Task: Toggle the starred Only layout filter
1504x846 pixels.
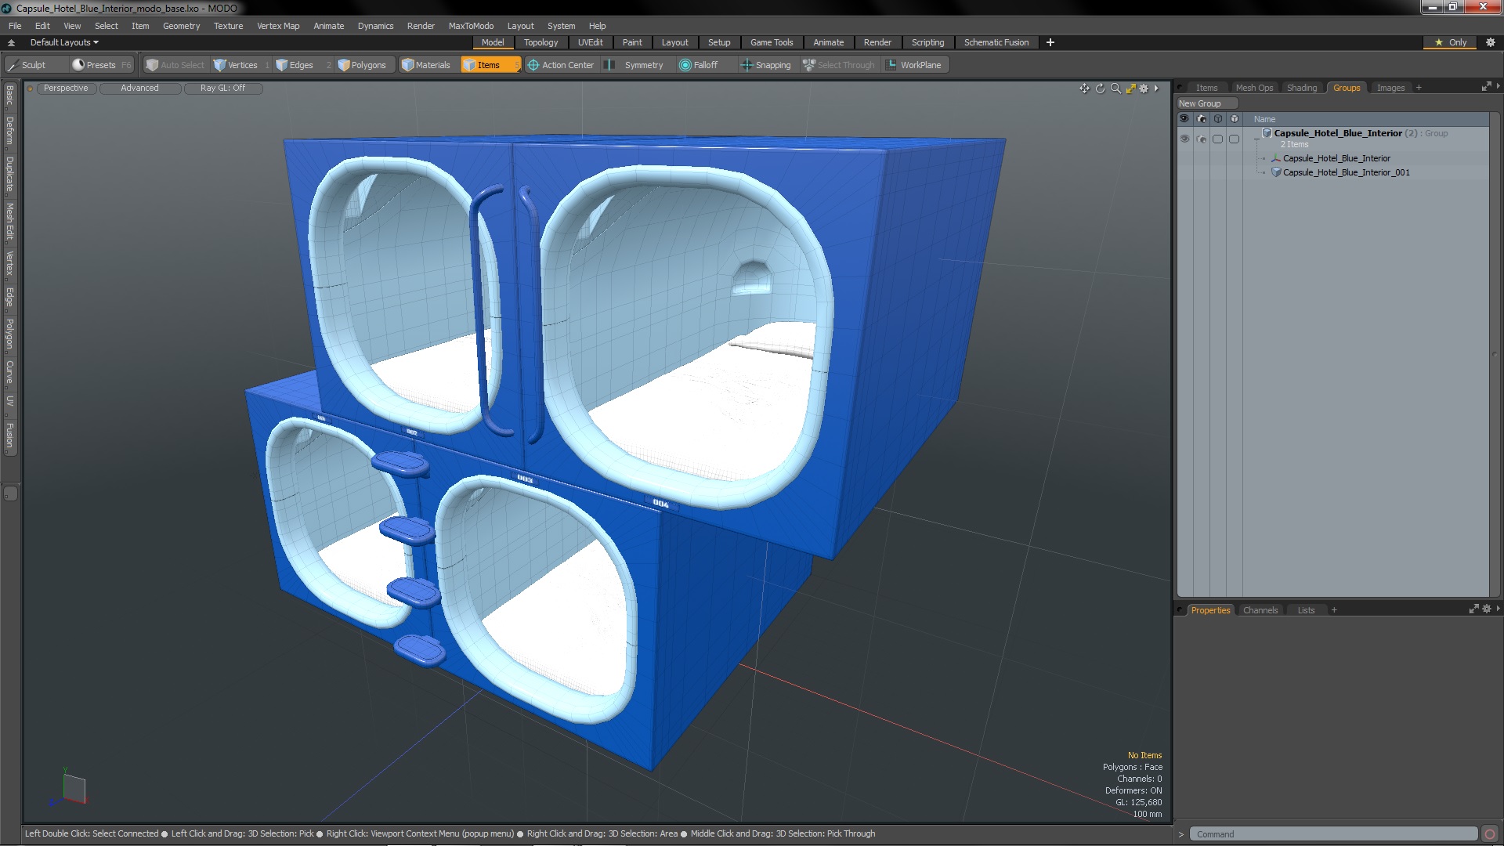Action: [x=1451, y=42]
